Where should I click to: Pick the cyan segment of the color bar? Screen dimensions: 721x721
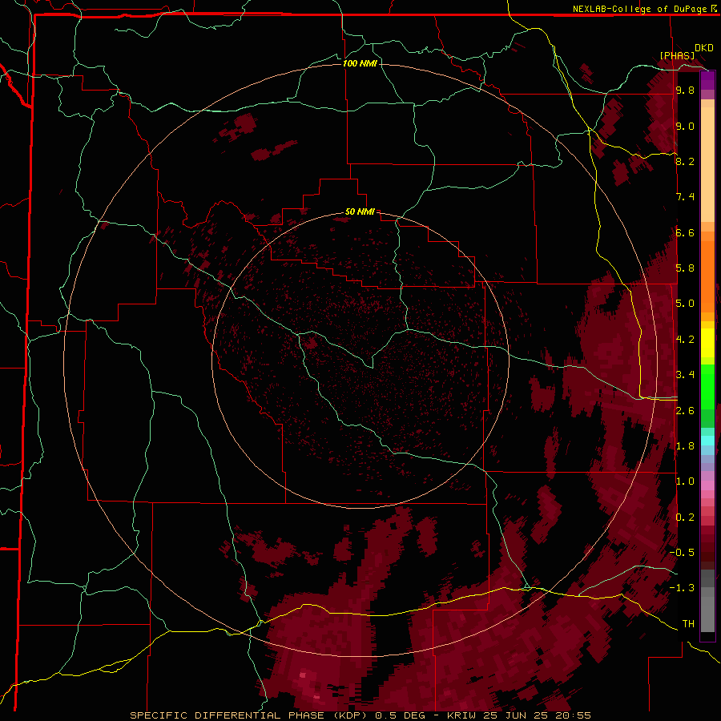(x=707, y=440)
